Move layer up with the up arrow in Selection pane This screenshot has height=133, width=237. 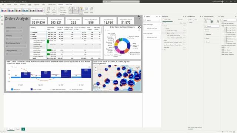coord(163,23)
